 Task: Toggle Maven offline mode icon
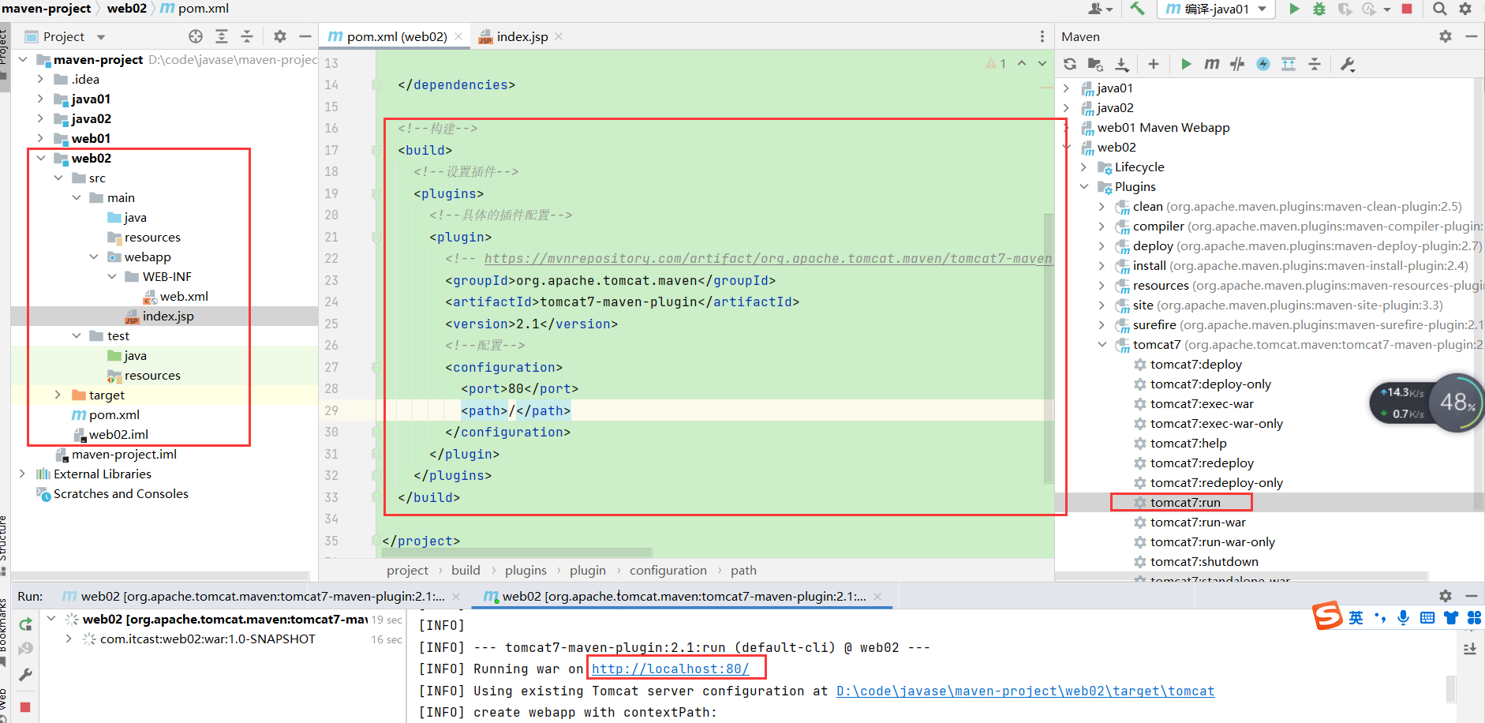[x=1237, y=64]
